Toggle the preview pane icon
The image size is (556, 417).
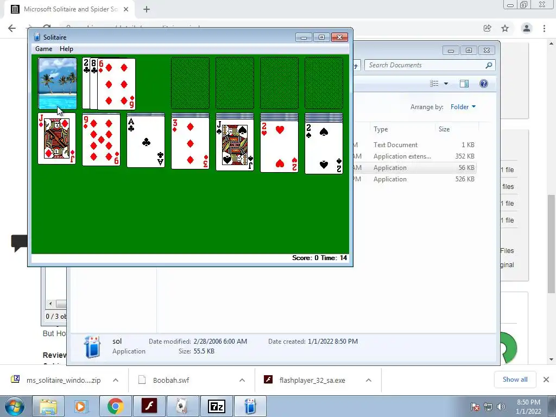(x=464, y=84)
